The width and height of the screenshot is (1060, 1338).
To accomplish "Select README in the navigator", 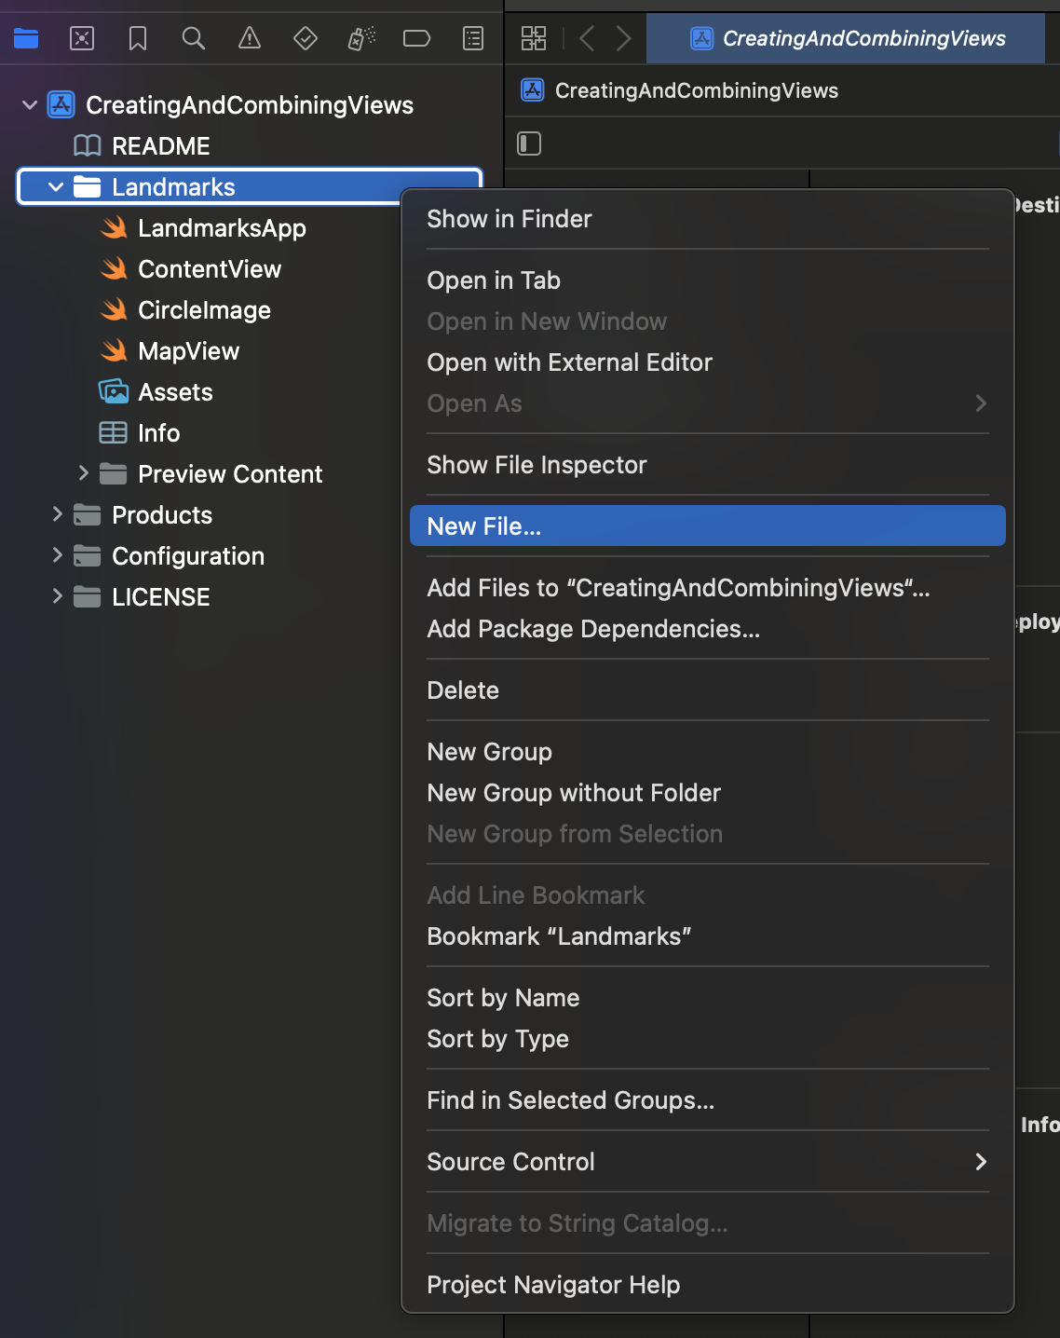I will [160, 145].
